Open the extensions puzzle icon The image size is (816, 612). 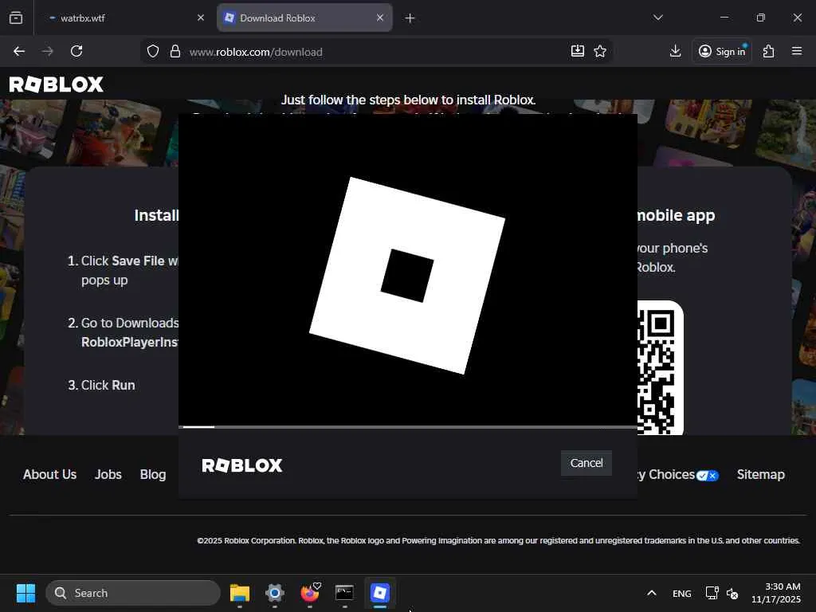[x=769, y=51]
